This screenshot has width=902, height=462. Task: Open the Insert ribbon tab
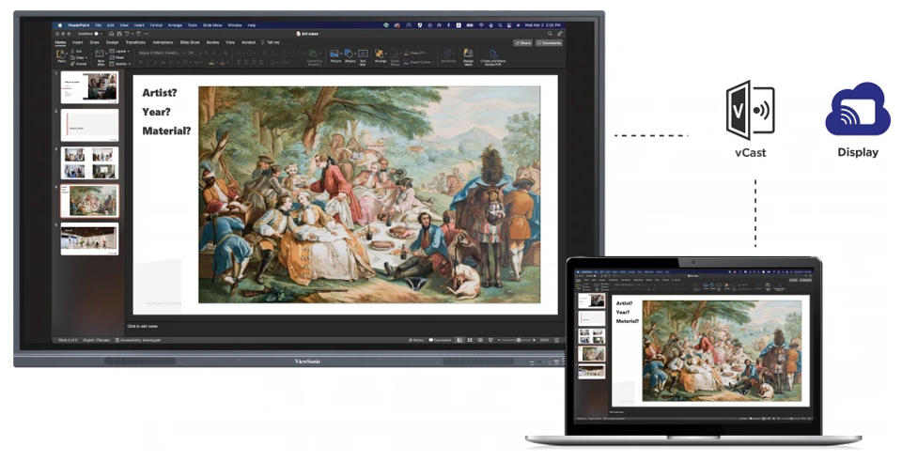(78, 42)
